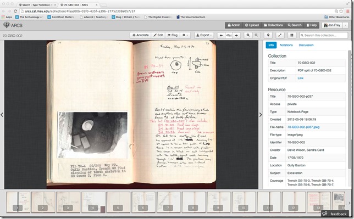354x219 pixels.
Task: Expand the Export dropdown
Action: [x=204, y=35]
